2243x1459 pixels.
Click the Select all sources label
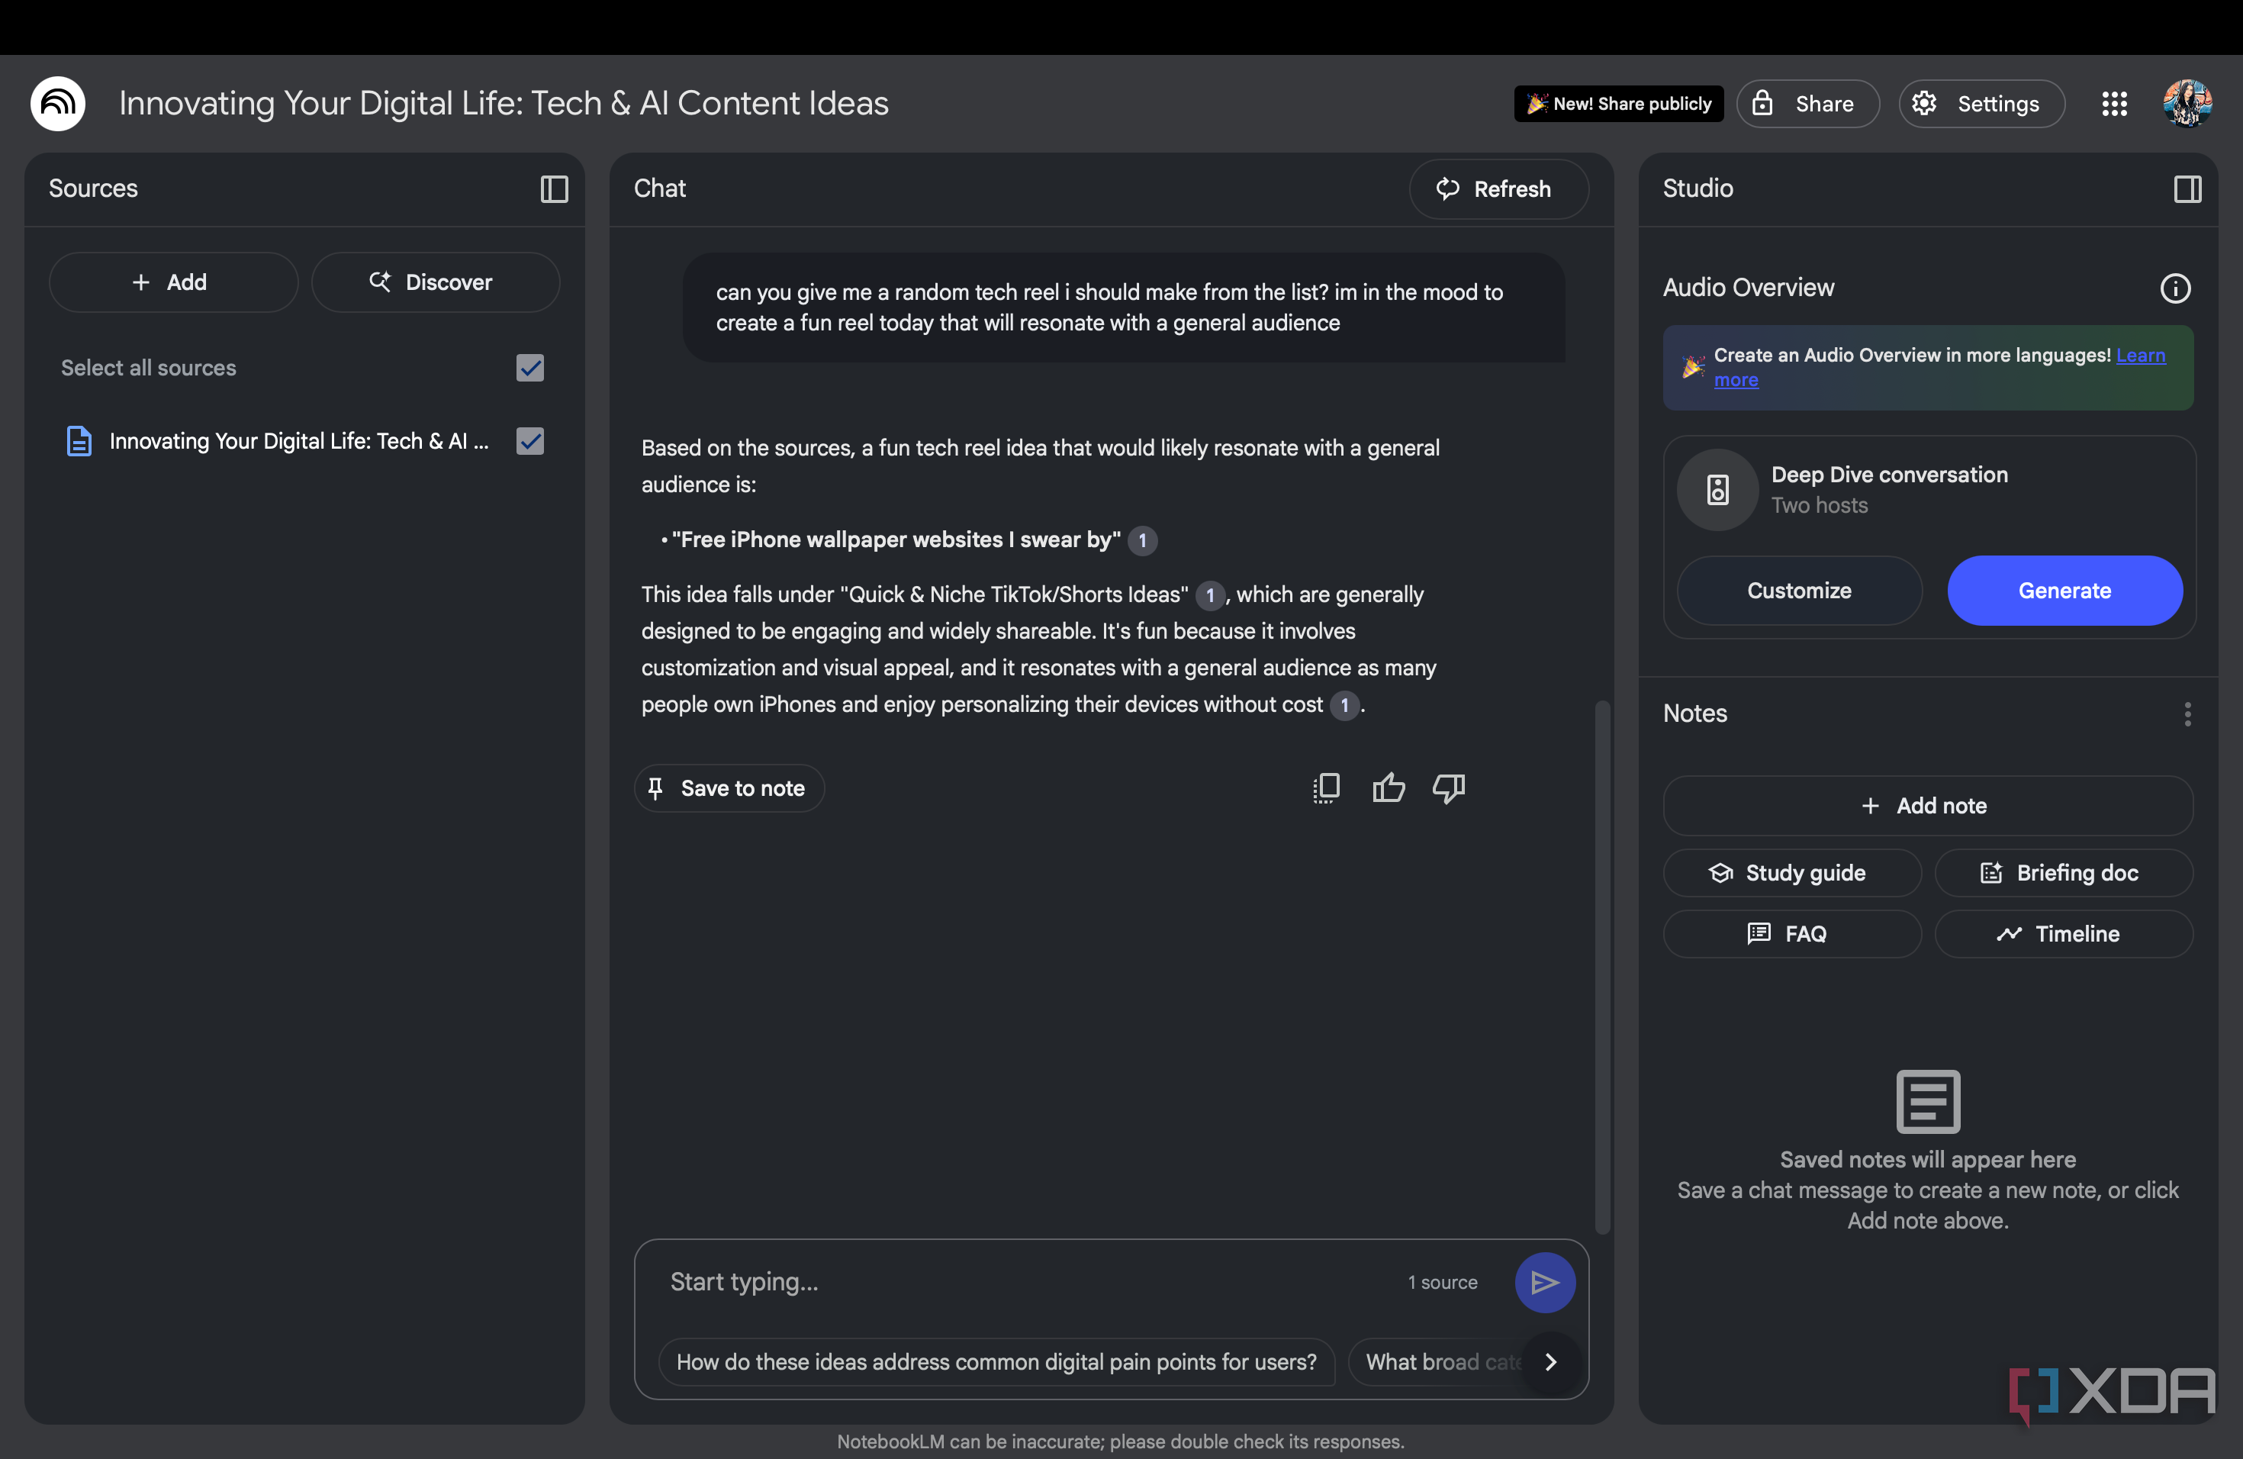click(149, 368)
